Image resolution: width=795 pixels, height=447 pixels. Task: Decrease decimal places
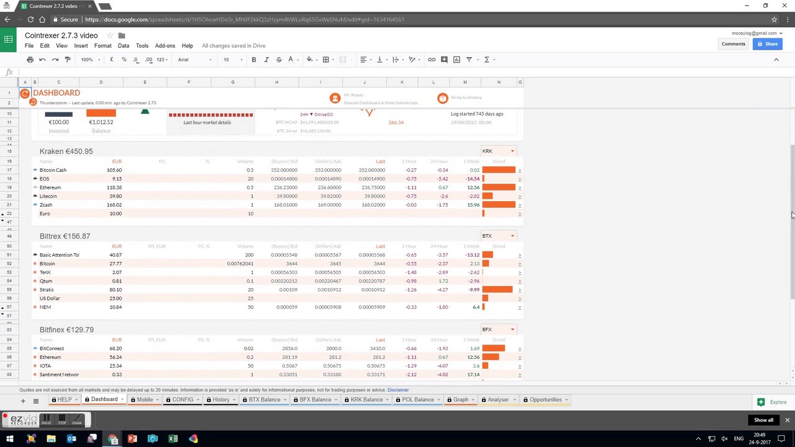[136, 60]
